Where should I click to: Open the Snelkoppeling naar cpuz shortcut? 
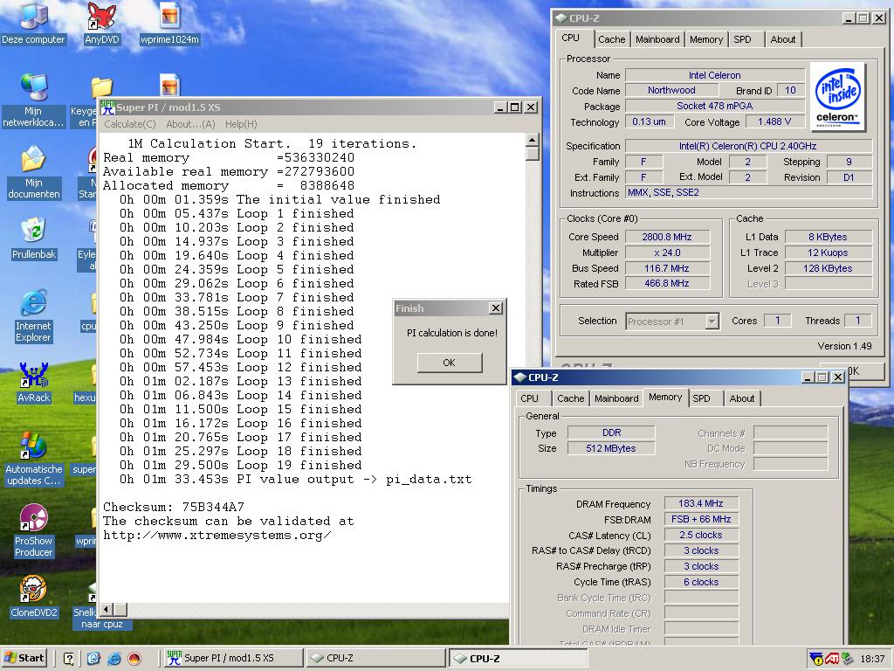tap(101, 619)
